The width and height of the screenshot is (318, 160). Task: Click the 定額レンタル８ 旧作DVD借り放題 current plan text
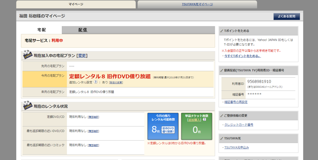coord(110,77)
